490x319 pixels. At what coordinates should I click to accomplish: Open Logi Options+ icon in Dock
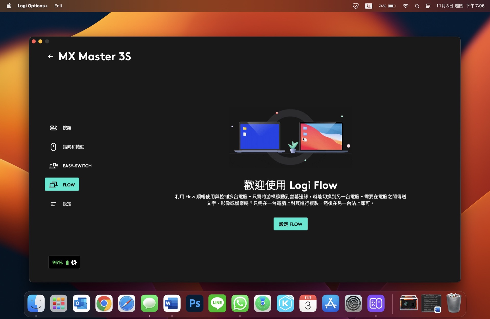376,303
